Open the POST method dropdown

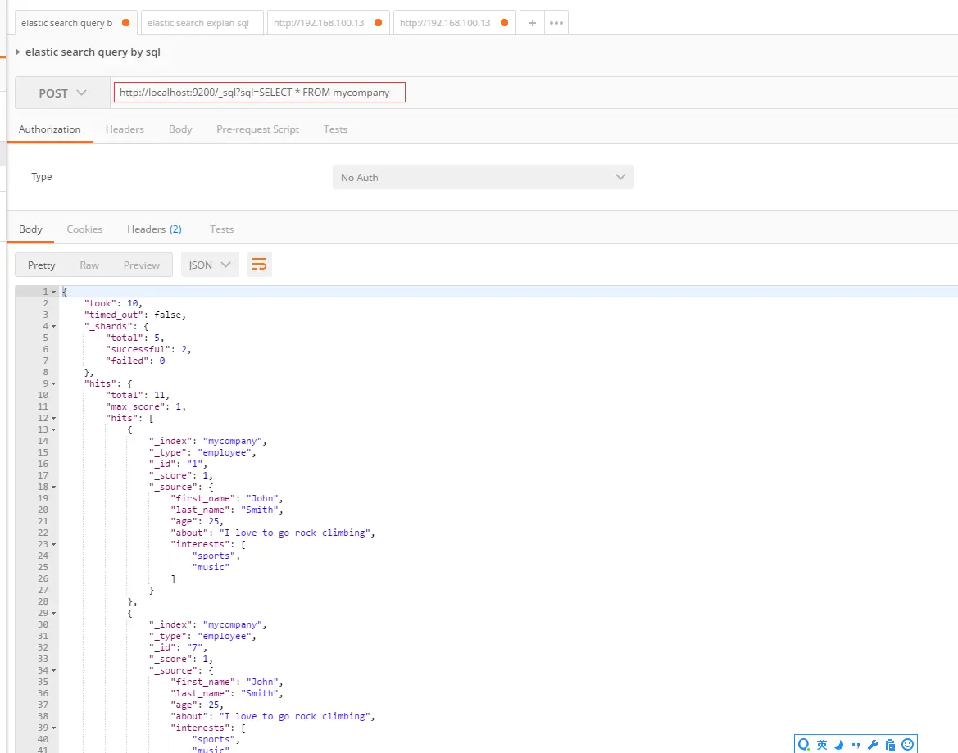click(62, 93)
